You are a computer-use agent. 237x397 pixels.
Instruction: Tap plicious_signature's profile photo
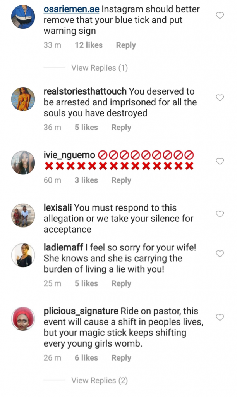[22, 318]
